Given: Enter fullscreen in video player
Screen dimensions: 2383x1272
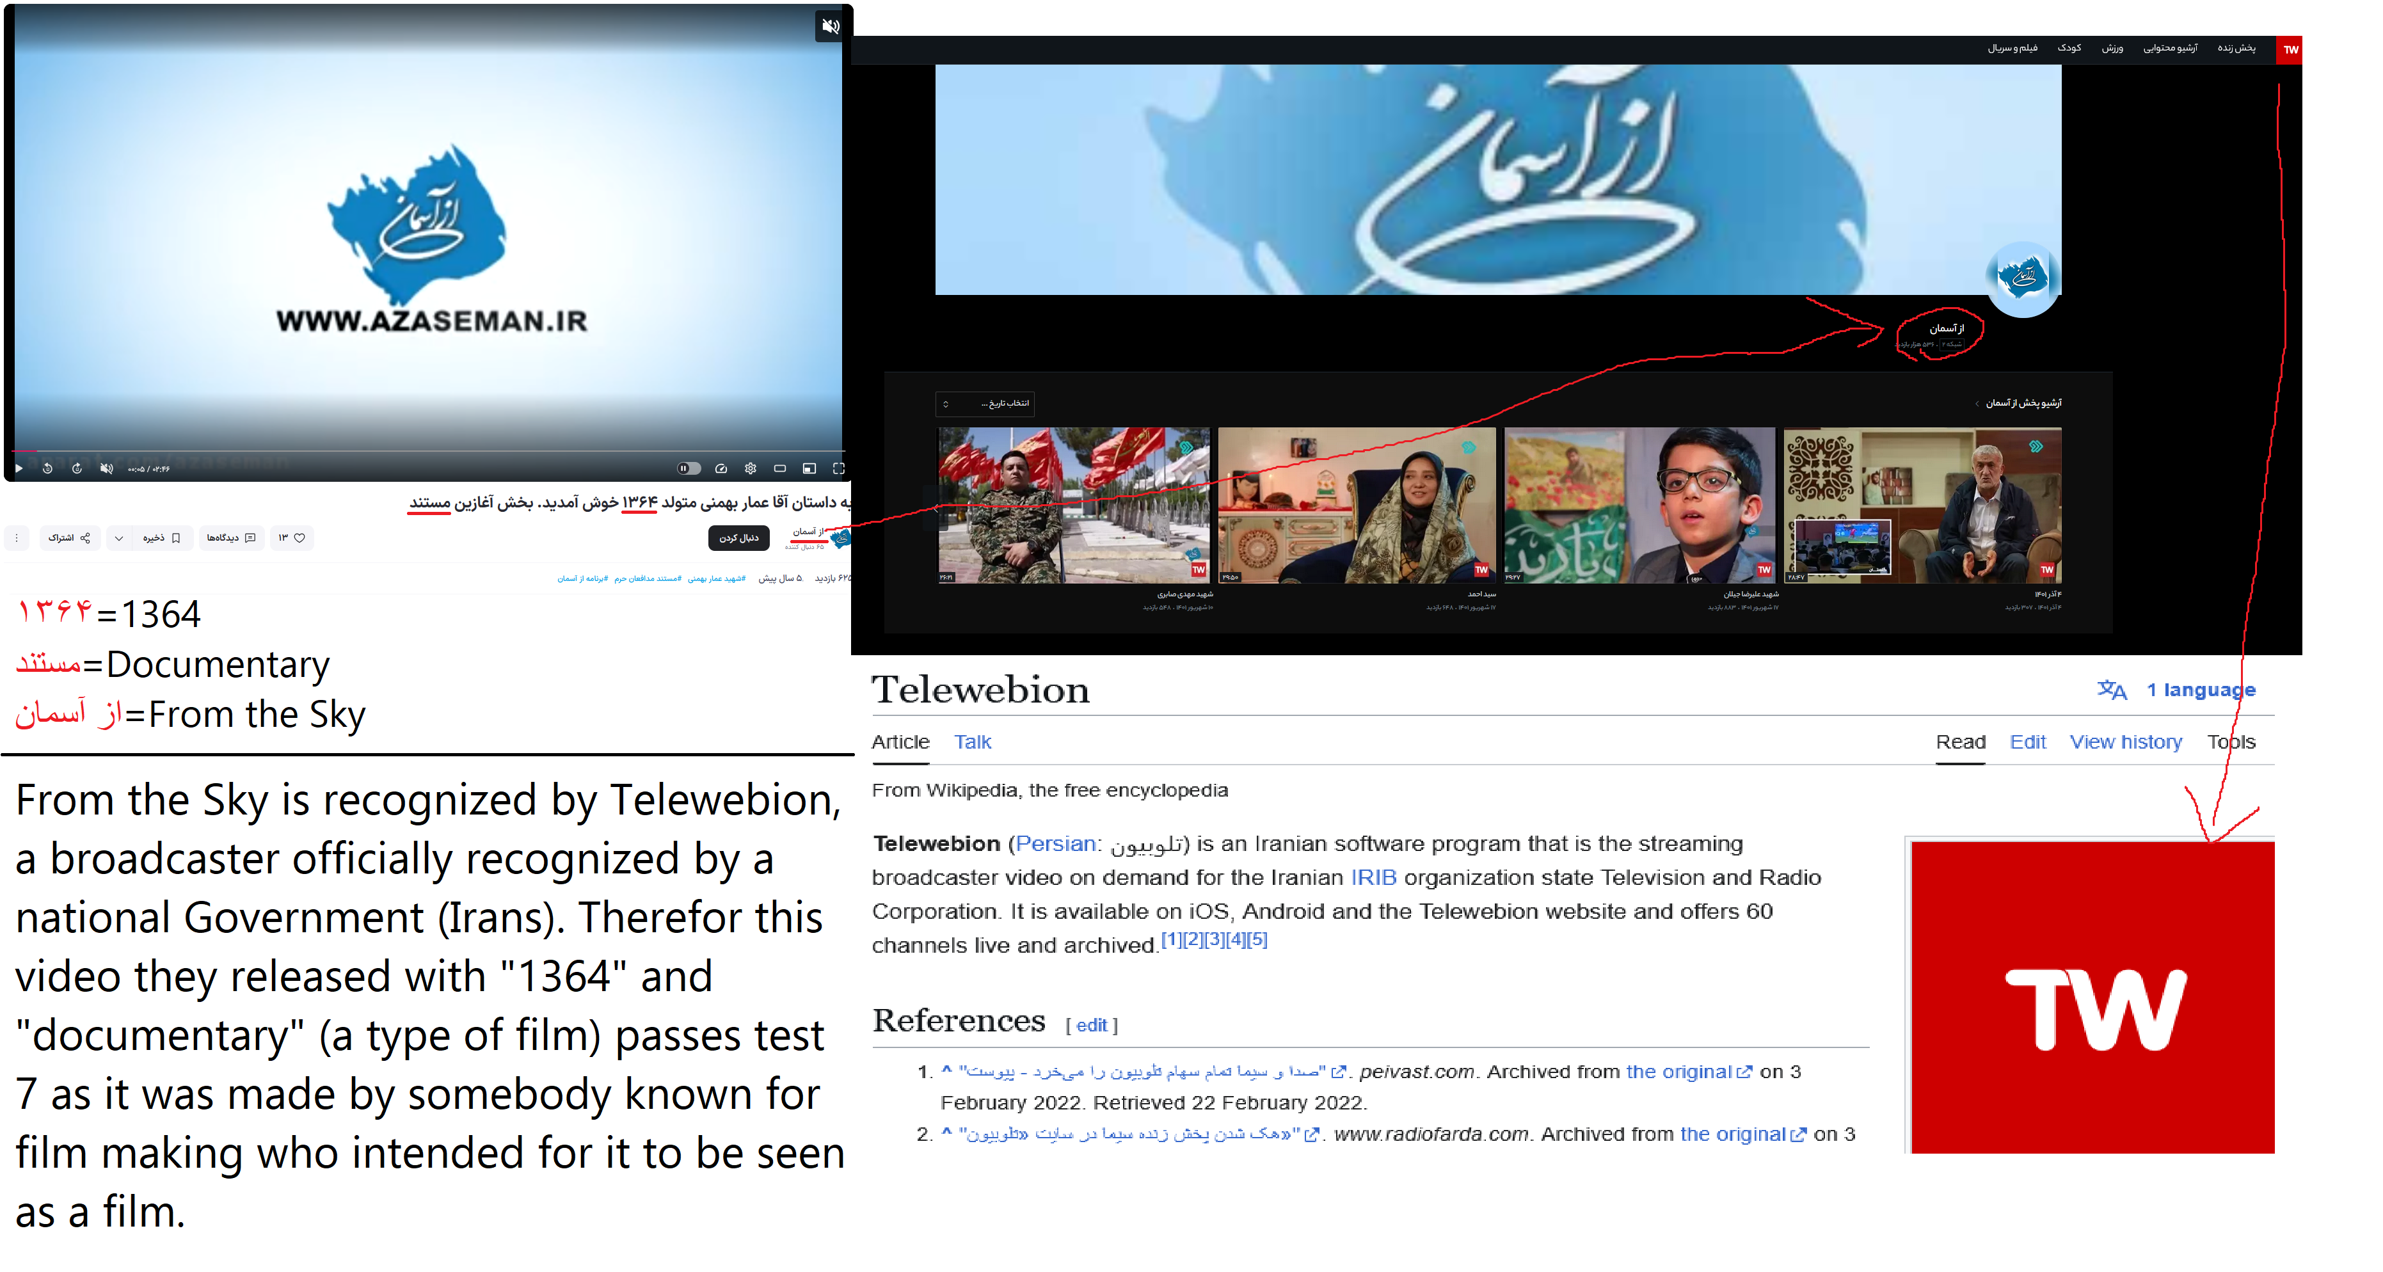Looking at the screenshot, I should tap(839, 468).
